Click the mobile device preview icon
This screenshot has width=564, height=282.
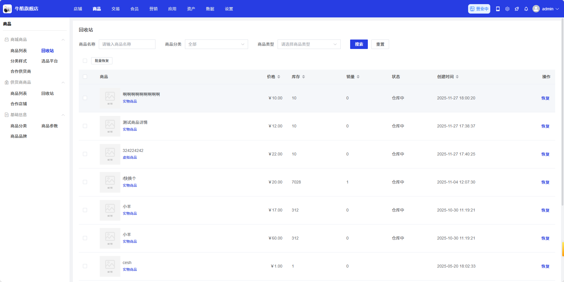(498, 9)
